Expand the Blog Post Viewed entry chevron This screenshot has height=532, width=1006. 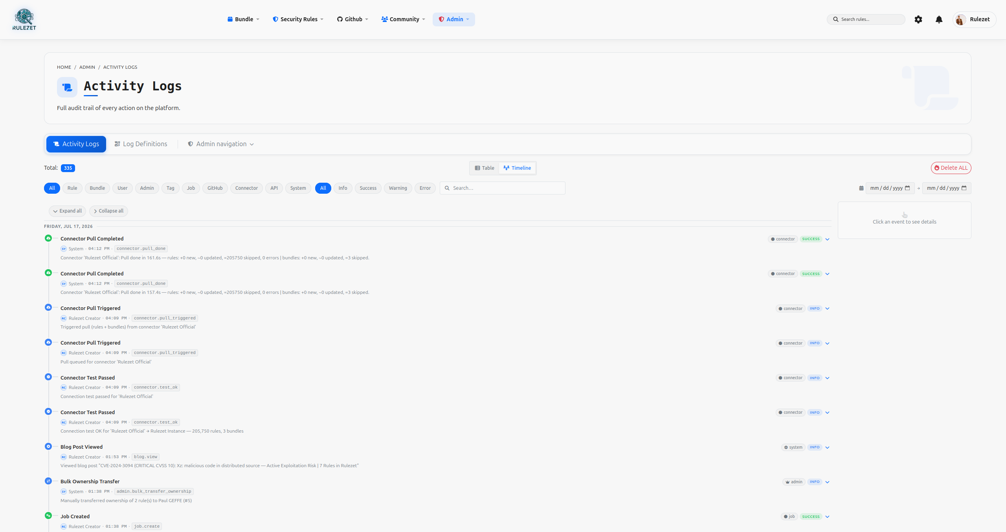coord(827,448)
